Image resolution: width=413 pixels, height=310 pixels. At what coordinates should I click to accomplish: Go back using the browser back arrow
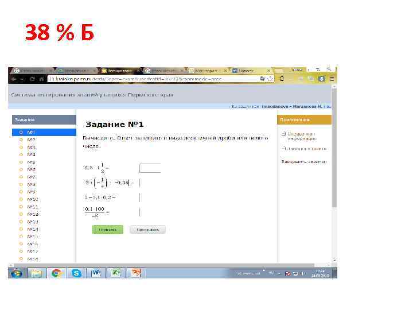(x=14, y=79)
